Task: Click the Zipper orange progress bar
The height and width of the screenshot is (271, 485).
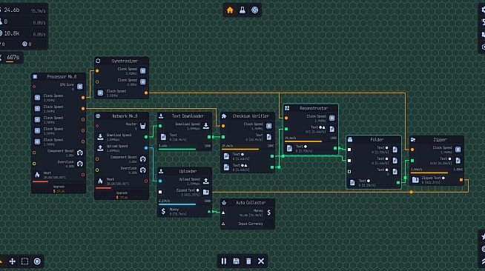Action: [437, 173]
